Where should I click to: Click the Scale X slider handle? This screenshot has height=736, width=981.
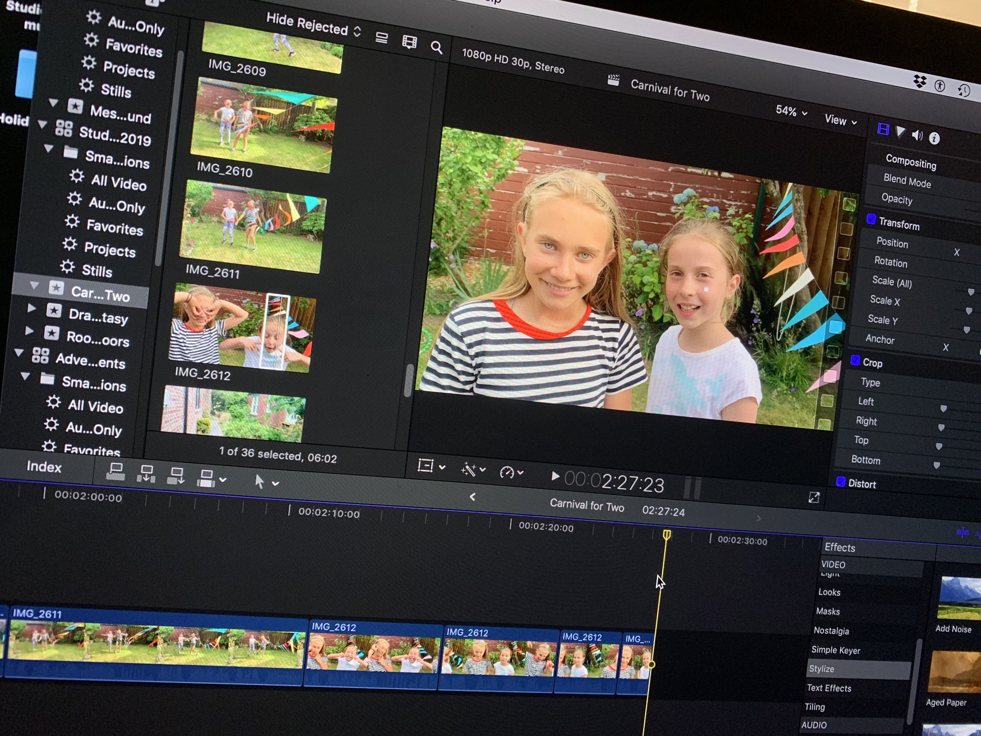click(968, 311)
